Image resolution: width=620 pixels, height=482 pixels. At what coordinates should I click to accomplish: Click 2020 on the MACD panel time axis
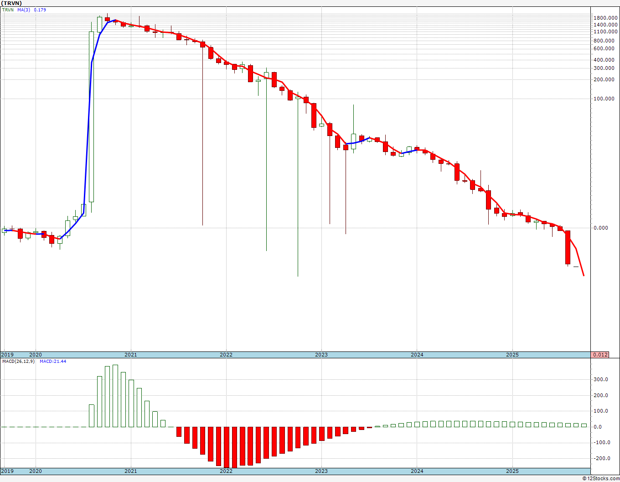point(36,471)
